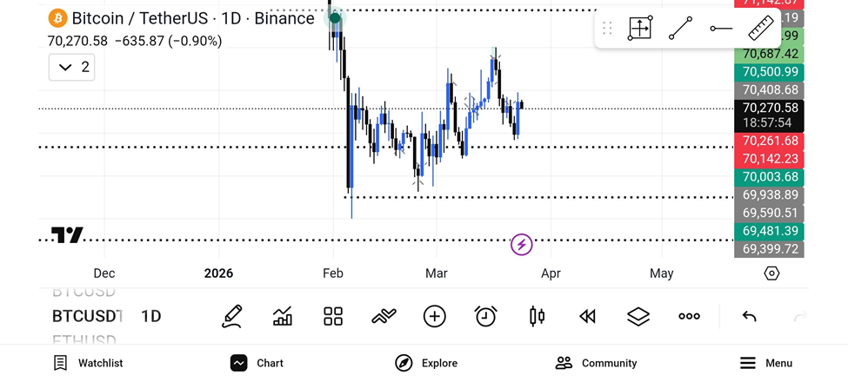Undo the last chart action
Viewport: 848px width, 382px height.
[749, 316]
